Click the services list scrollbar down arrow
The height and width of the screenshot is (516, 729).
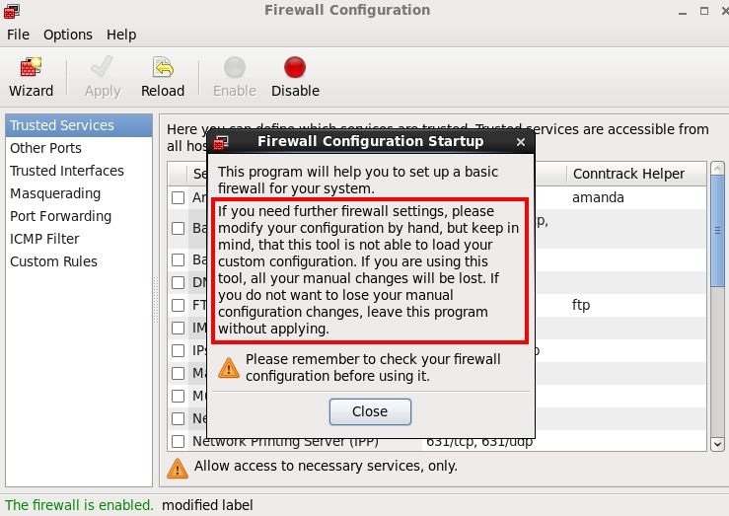pyautogui.click(x=718, y=444)
